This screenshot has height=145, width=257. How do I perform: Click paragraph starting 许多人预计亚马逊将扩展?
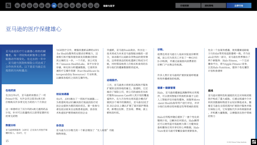(178, 77)
